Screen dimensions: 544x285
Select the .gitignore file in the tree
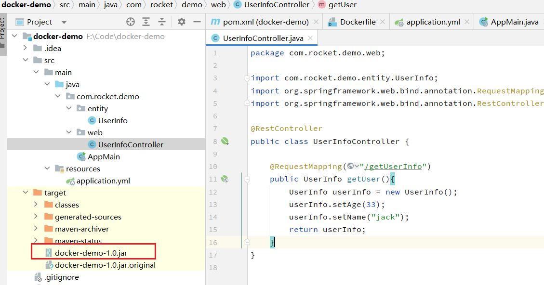[61, 277]
